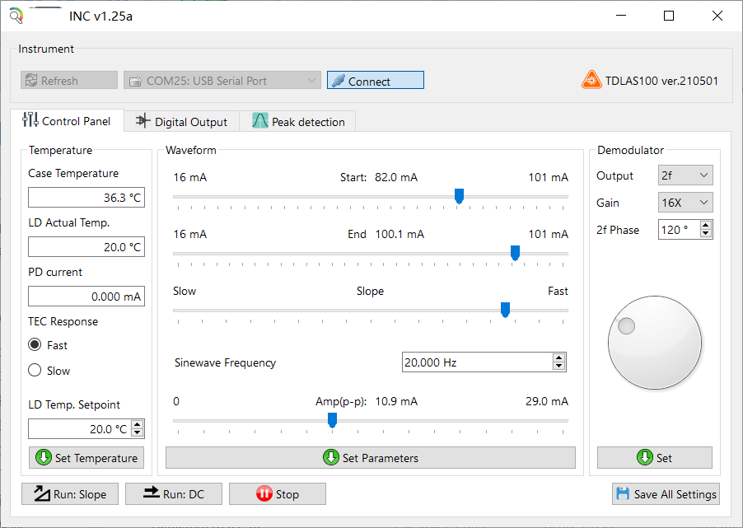Click the Slope slider handle
This screenshot has height=528, width=743.
[x=505, y=310]
